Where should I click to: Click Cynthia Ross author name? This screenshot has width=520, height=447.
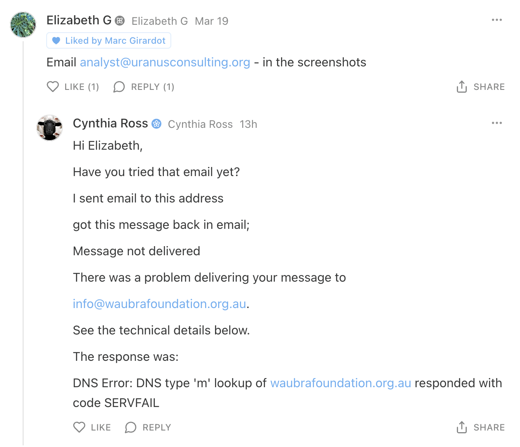(110, 123)
